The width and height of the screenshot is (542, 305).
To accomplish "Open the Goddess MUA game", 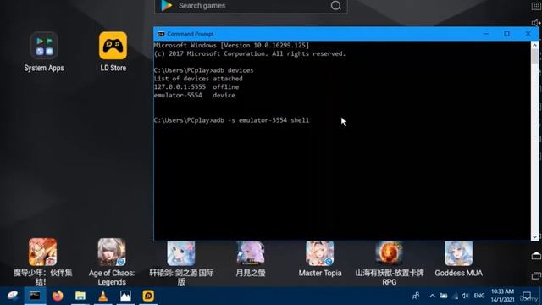I will coord(459,253).
